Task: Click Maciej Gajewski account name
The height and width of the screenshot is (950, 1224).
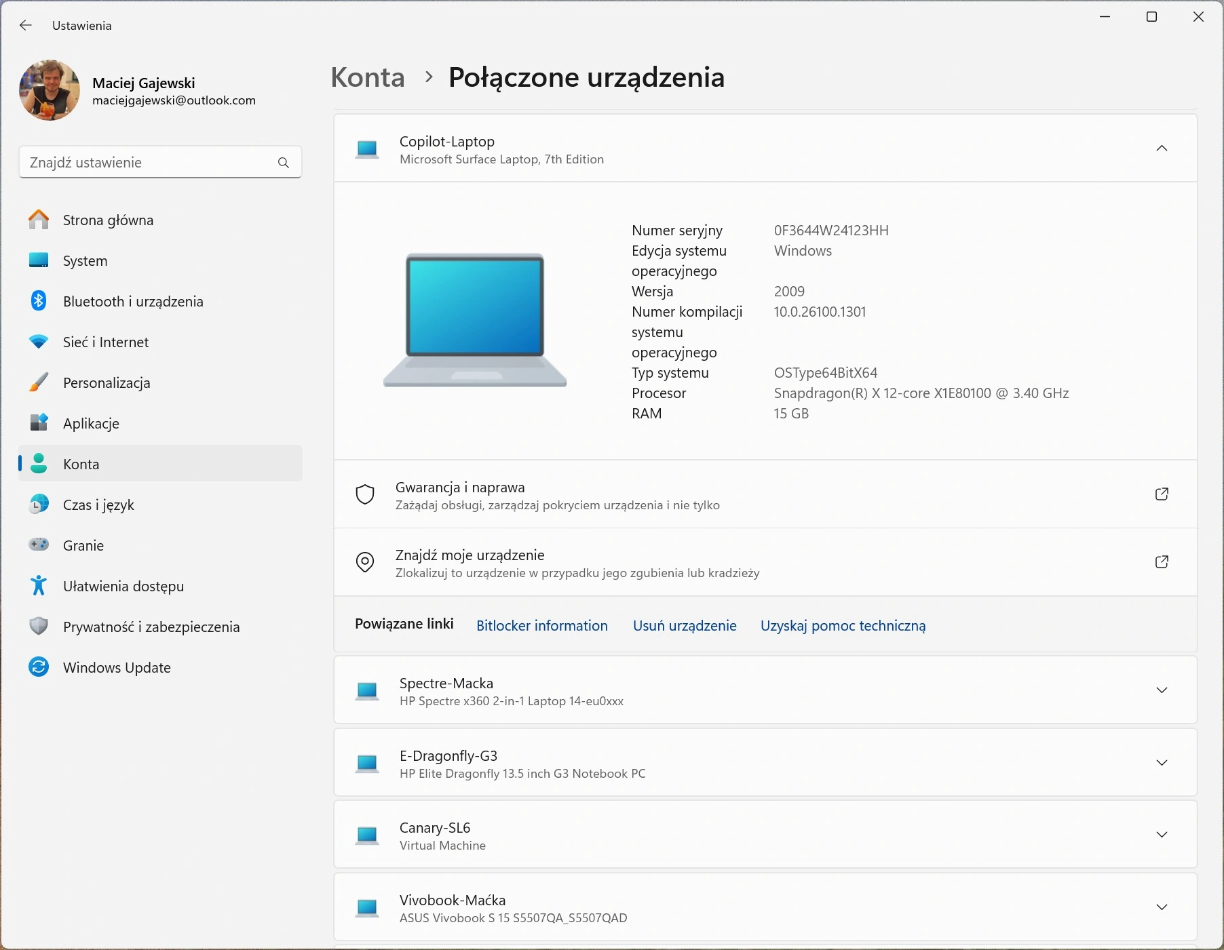Action: click(x=144, y=83)
